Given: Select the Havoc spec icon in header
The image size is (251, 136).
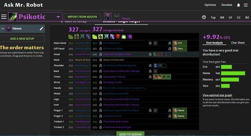Looking at the screenshot, I should (x=108, y=16).
